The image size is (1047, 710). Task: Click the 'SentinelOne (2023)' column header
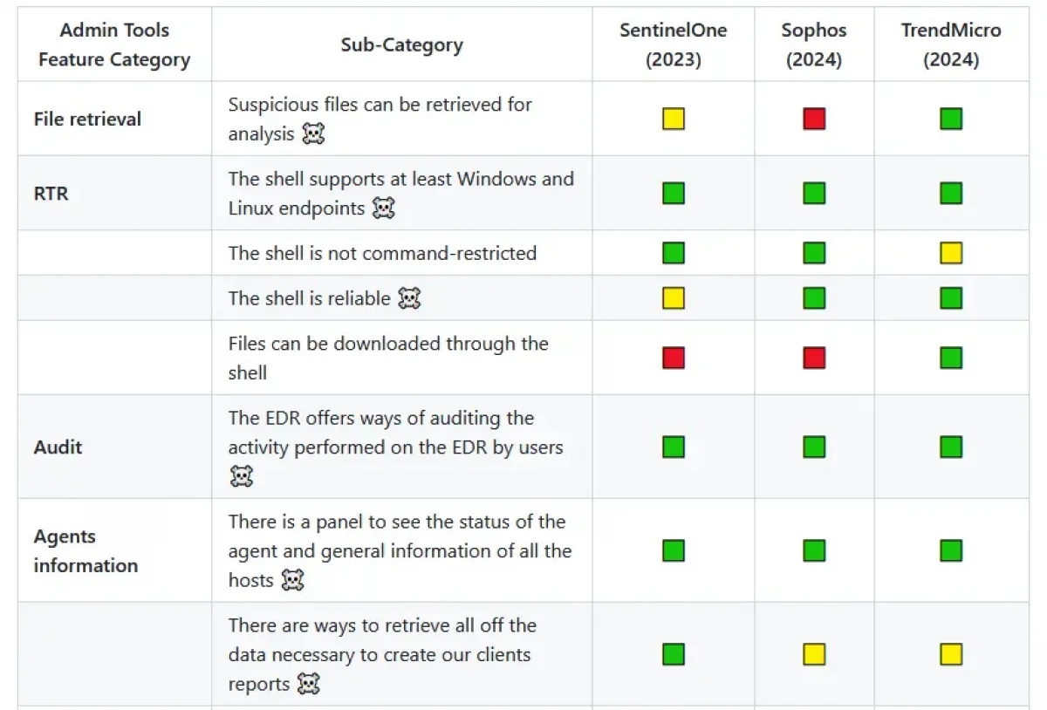tap(673, 44)
